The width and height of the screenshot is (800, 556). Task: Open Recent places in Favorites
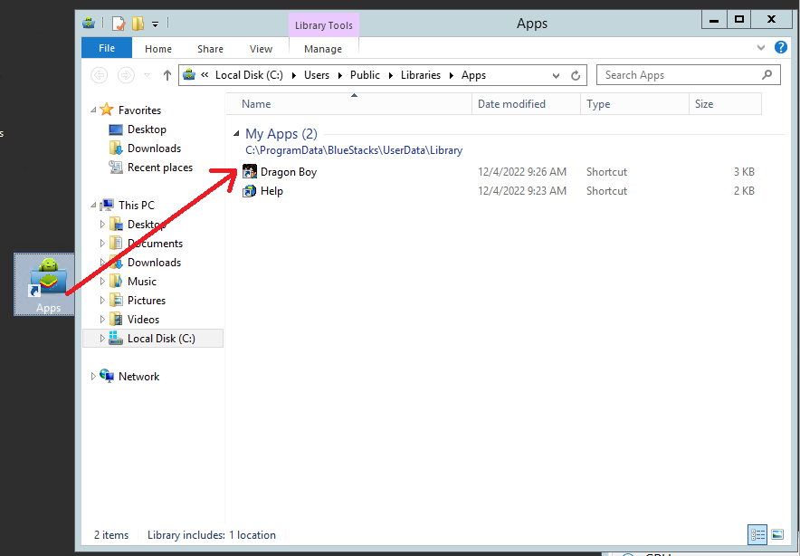[159, 168]
